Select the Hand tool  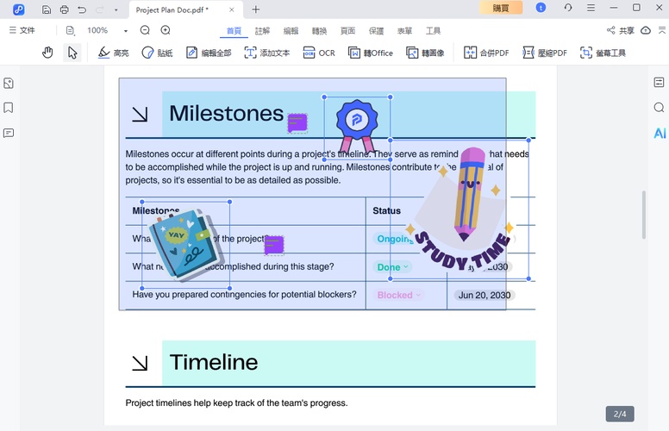47,53
